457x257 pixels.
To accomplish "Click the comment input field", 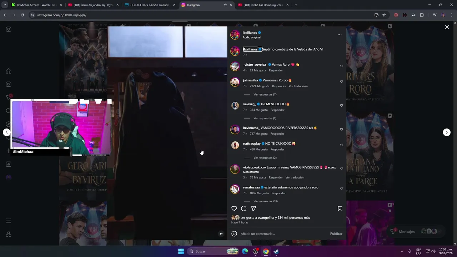I will [x=284, y=234].
